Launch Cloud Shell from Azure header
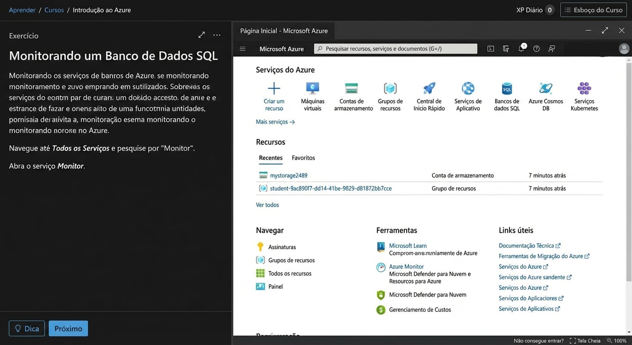Viewport: 632px width, 345px height. 491,49
